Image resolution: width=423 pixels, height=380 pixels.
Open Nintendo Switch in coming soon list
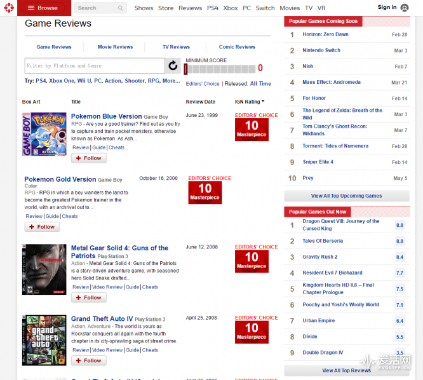click(321, 50)
